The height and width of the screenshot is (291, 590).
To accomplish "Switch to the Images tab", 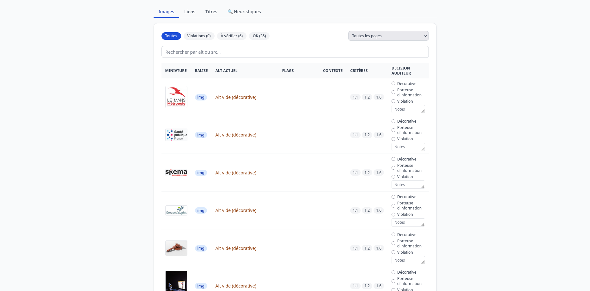I will click(166, 12).
